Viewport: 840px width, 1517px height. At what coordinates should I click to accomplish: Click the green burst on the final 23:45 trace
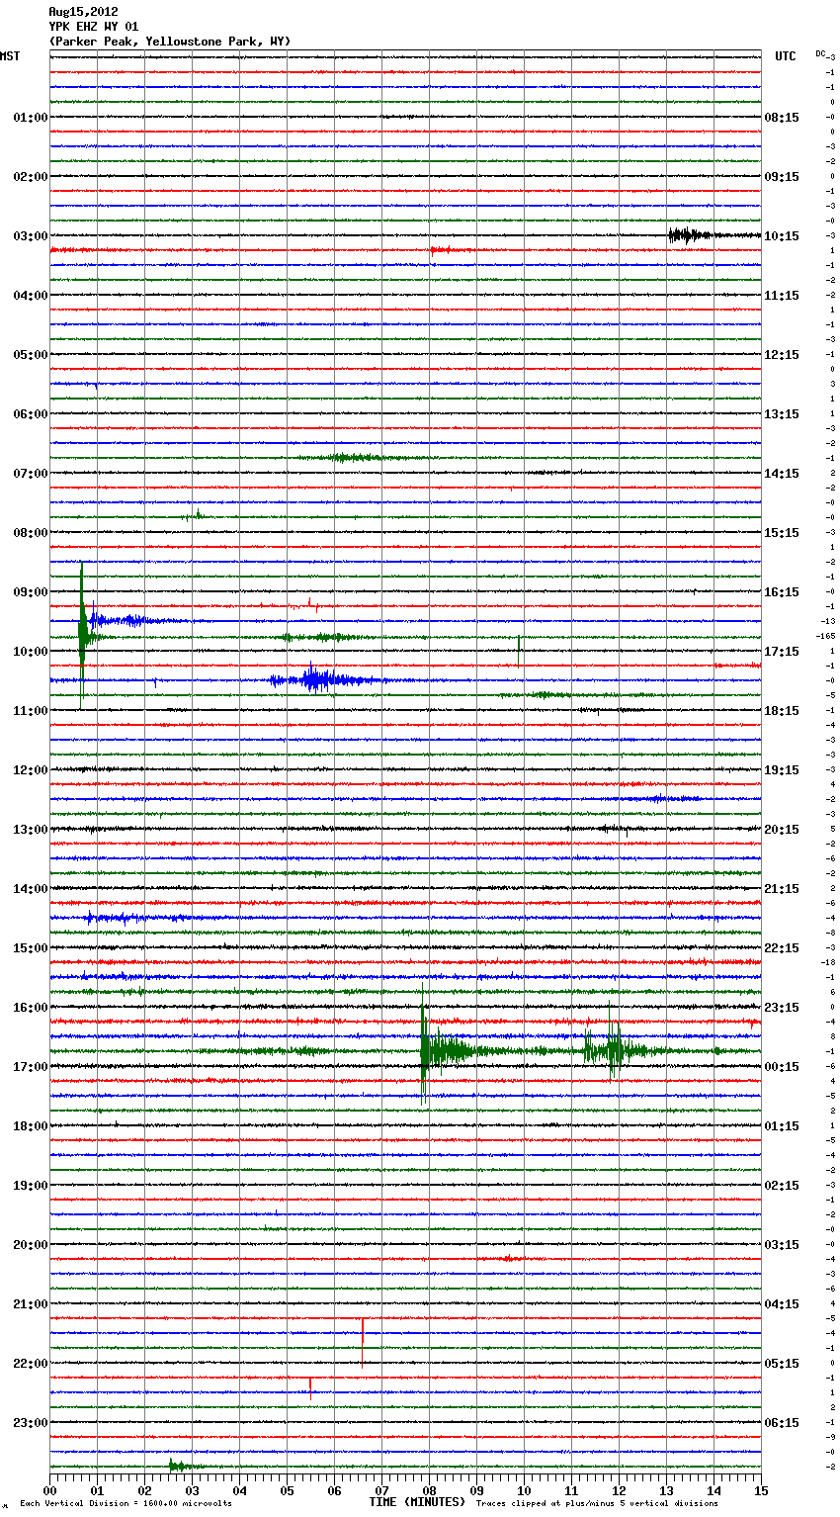coord(180,1466)
